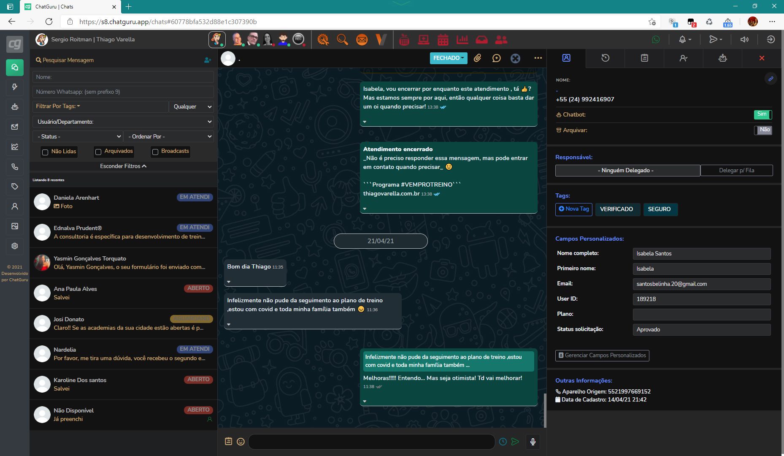Open the phone icon in the sidebar
The width and height of the screenshot is (784, 456).
pos(15,167)
